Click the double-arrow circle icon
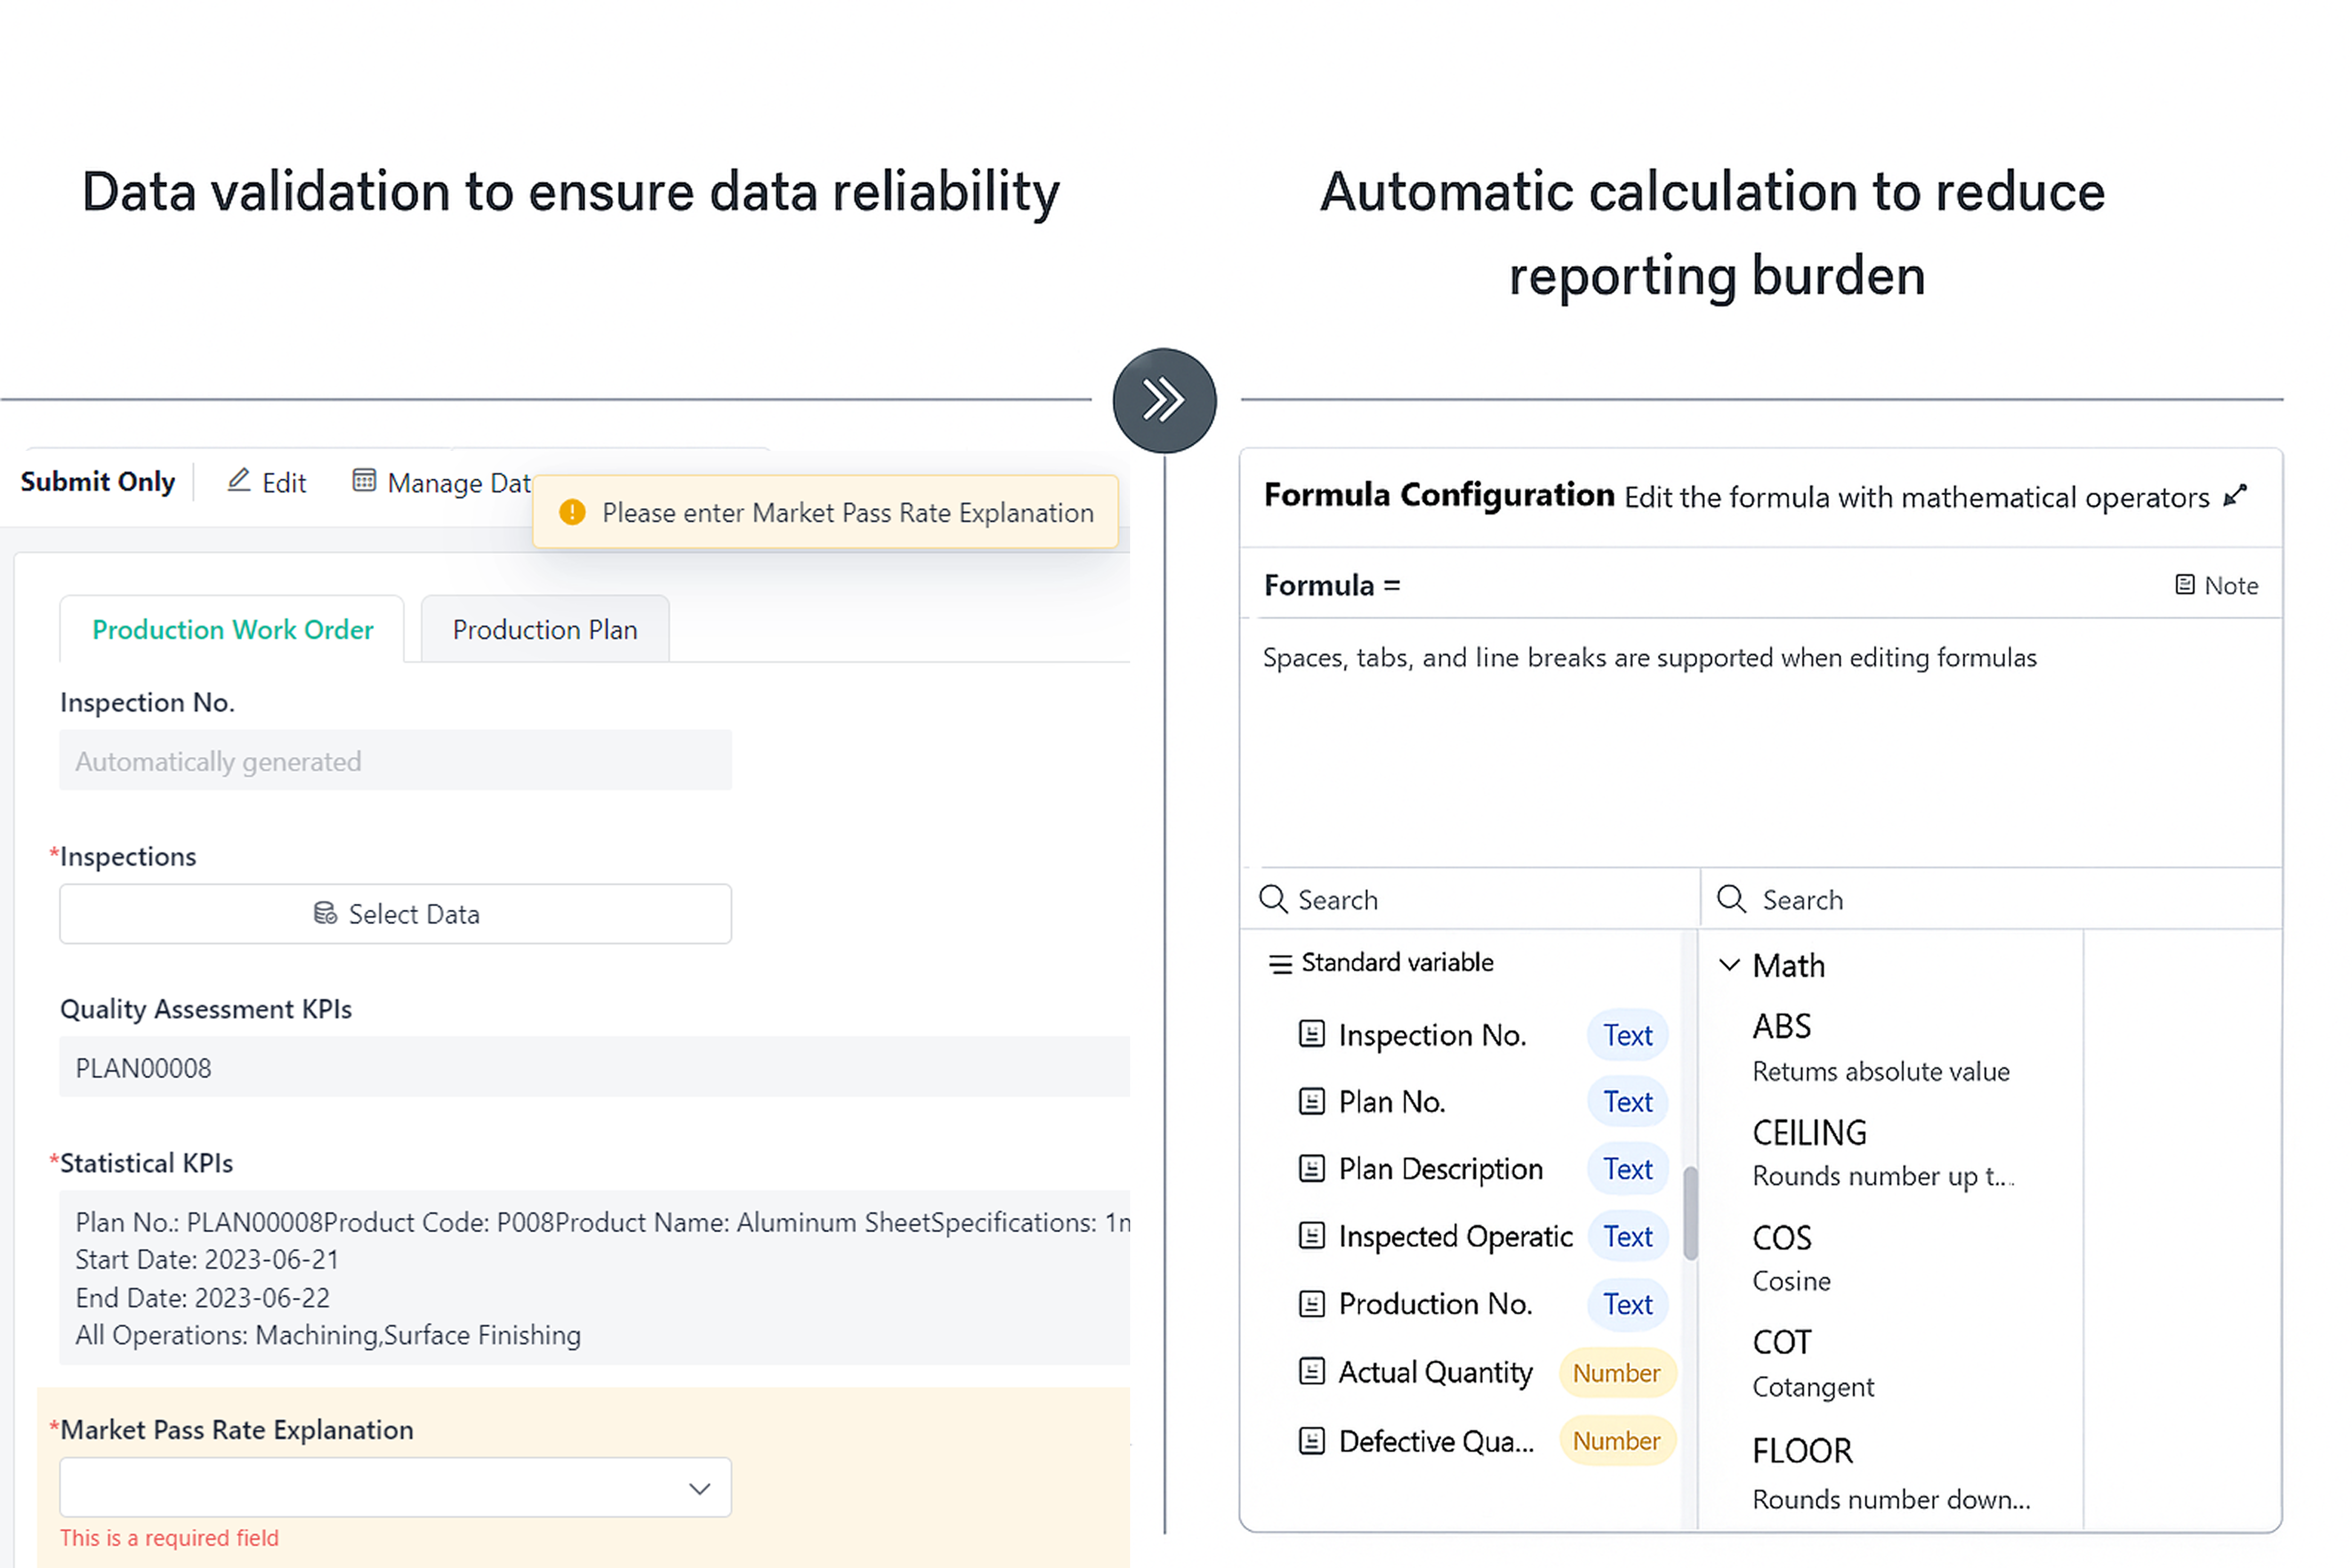The width and height of the screenshot is (2352, 1568). [x=1164, y=401]
